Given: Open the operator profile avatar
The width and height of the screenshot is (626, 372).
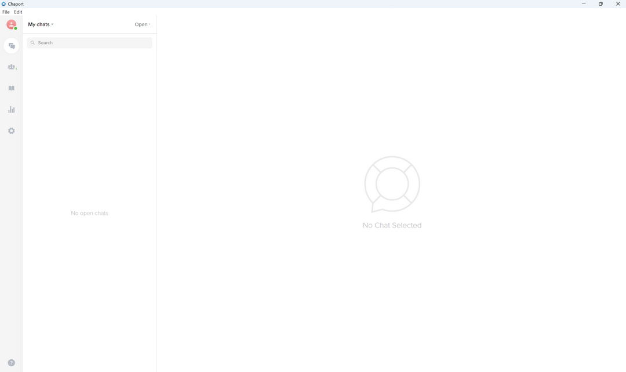Looking at the screenshot, I should point(11,24).
